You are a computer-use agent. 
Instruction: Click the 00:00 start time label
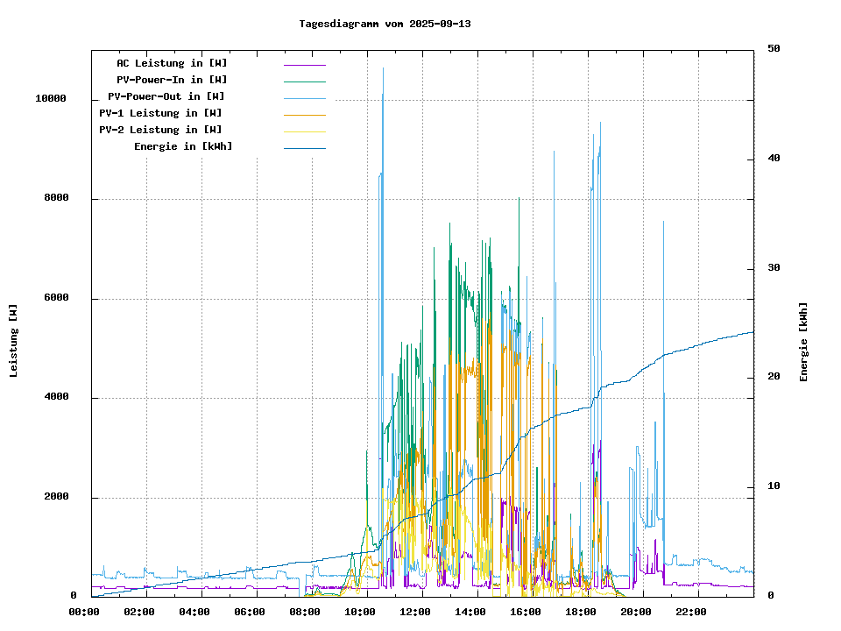coord(84,612)
